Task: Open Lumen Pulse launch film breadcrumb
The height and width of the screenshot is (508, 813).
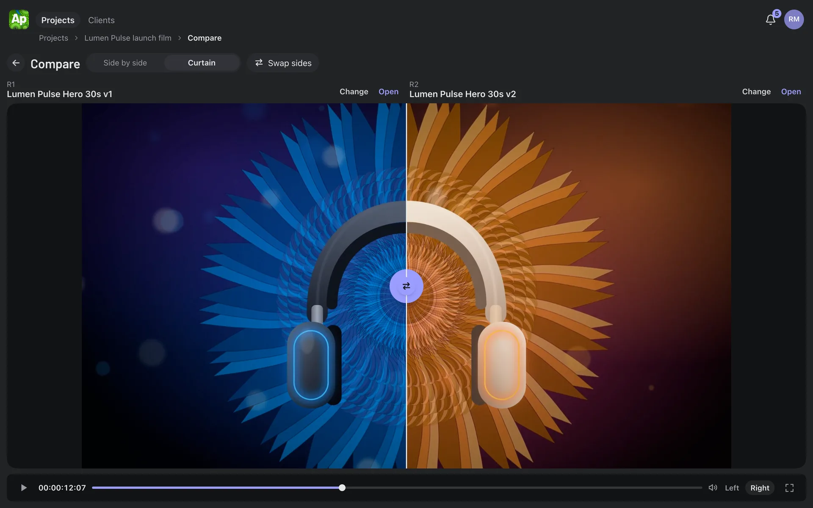Action: click(x=128, y=38)
